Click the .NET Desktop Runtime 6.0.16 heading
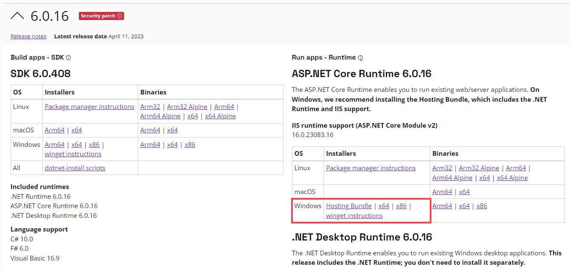570x269 pixels. (362, 237)
